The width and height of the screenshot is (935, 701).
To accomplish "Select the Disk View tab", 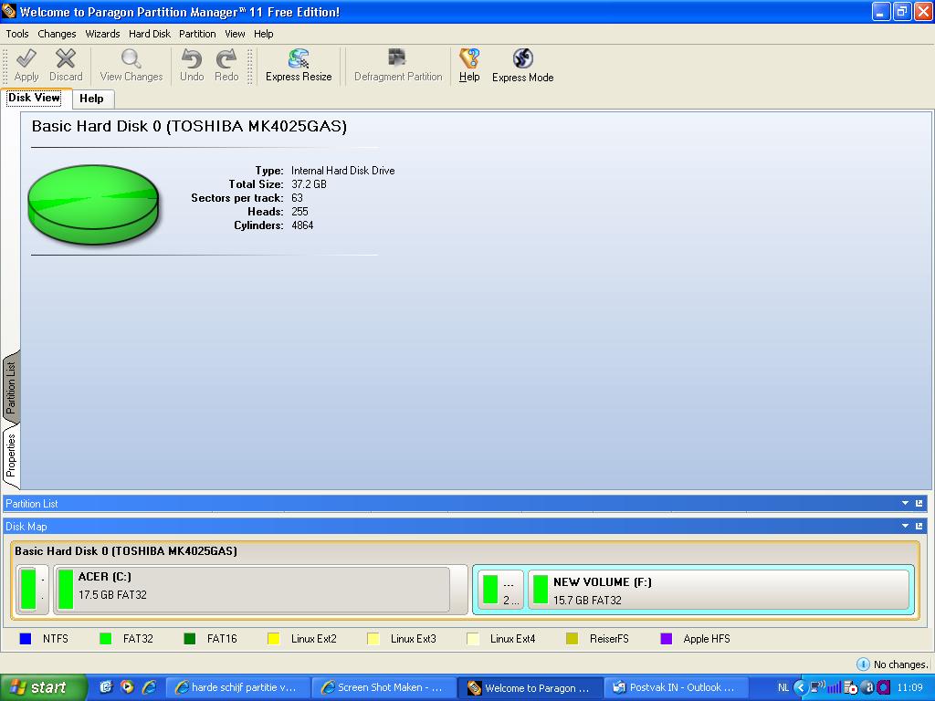I will (35, 98).
